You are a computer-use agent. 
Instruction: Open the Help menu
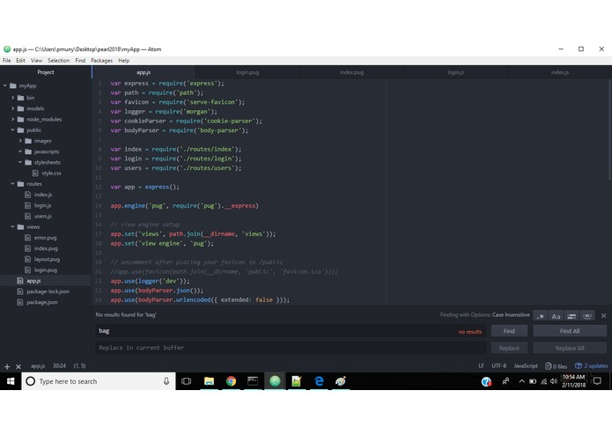point(124,61)
